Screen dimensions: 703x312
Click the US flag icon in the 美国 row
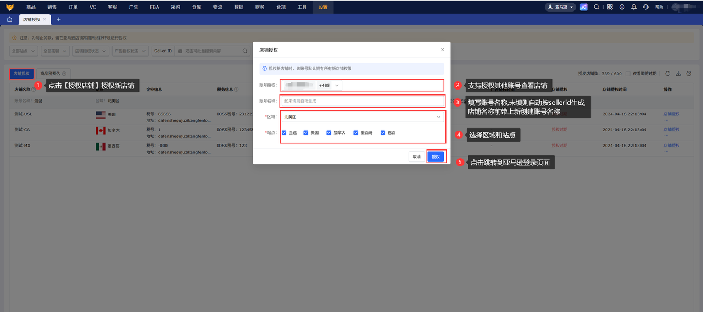[101, 114]
